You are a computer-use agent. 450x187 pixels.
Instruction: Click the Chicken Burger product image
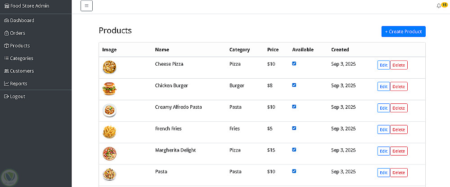click(x=109, y=89)
